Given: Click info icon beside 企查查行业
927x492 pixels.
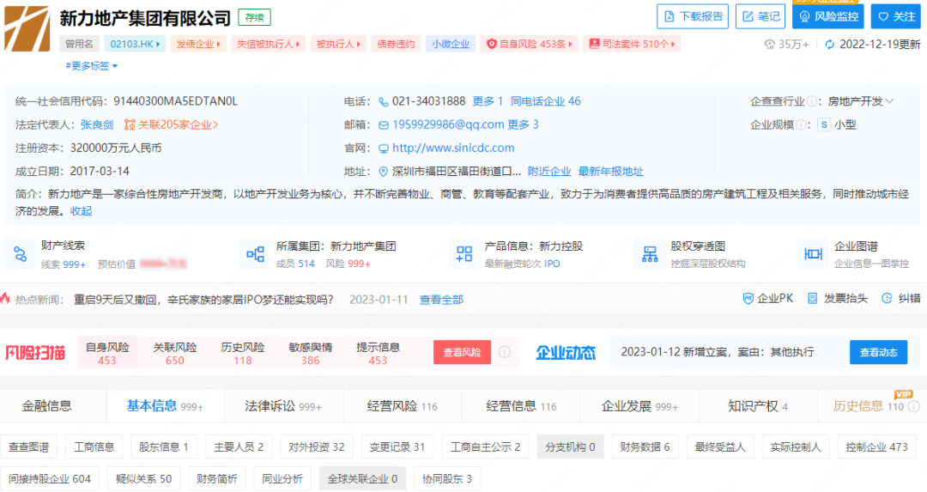Looking at the screenshot, I should [812, 101].
